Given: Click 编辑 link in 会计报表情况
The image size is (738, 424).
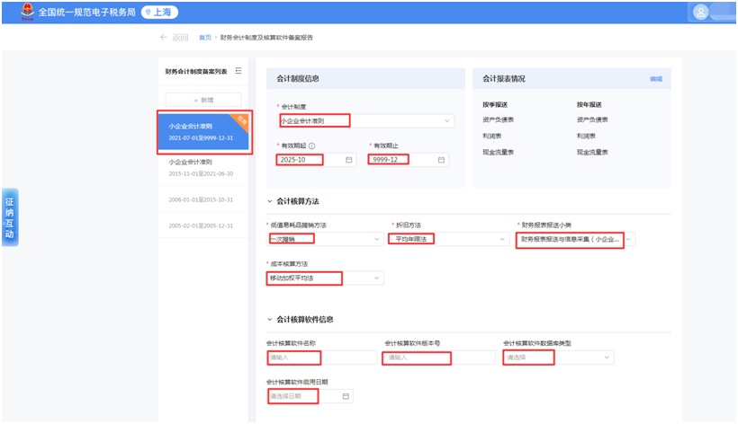Looking at the screenshot, I should pyautogui.click(x=655, y=79).
